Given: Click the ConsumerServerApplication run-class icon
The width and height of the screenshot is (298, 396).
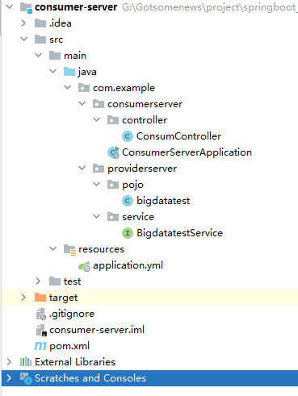Looking at the screenshot, I should 113,152.
